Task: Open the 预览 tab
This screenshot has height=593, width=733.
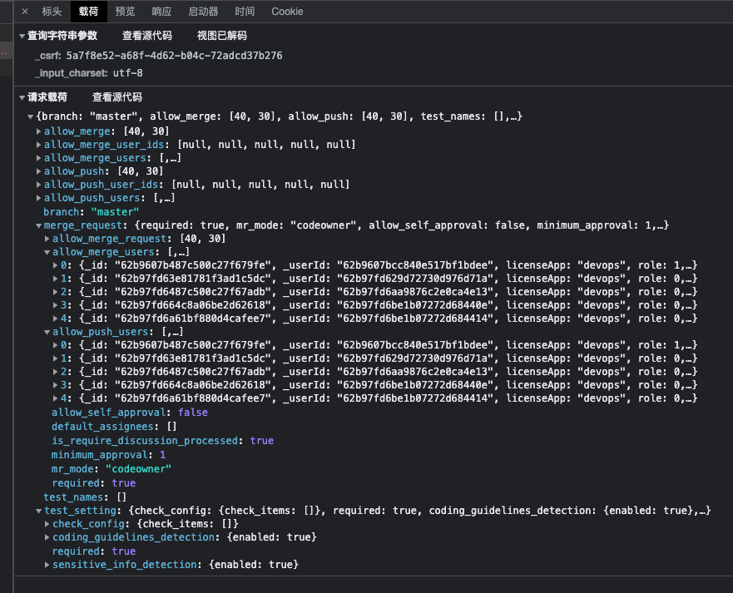Action: click(x=126, y=11)
